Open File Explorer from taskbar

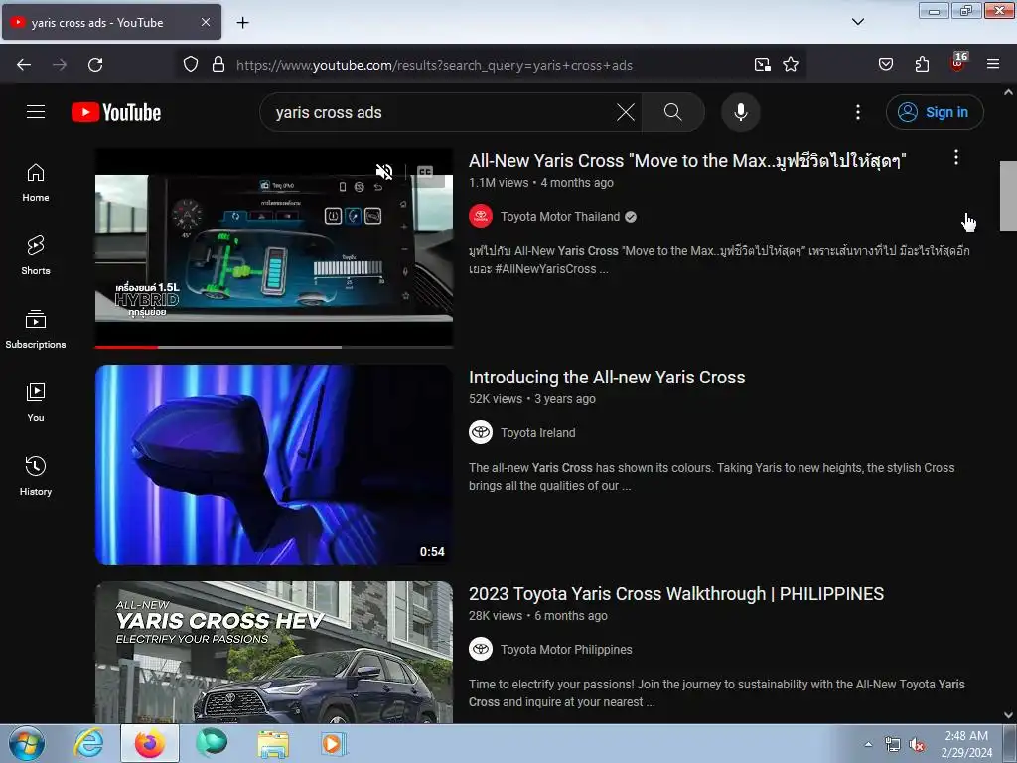(273, 743)
